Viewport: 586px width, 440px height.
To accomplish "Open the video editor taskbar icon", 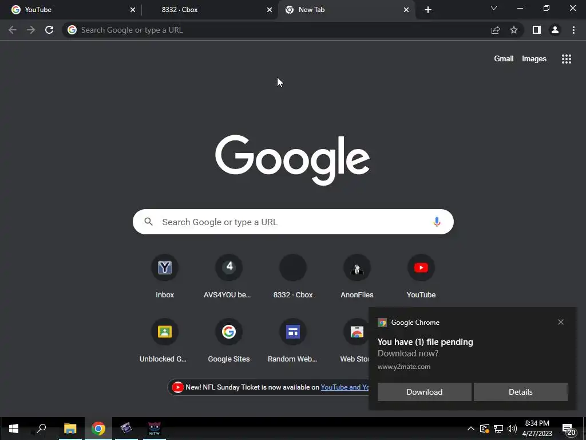I will click(x=126, y=429).
